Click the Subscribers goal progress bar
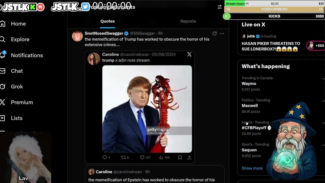The image size is (325, 183). click(x=274, y=9)
